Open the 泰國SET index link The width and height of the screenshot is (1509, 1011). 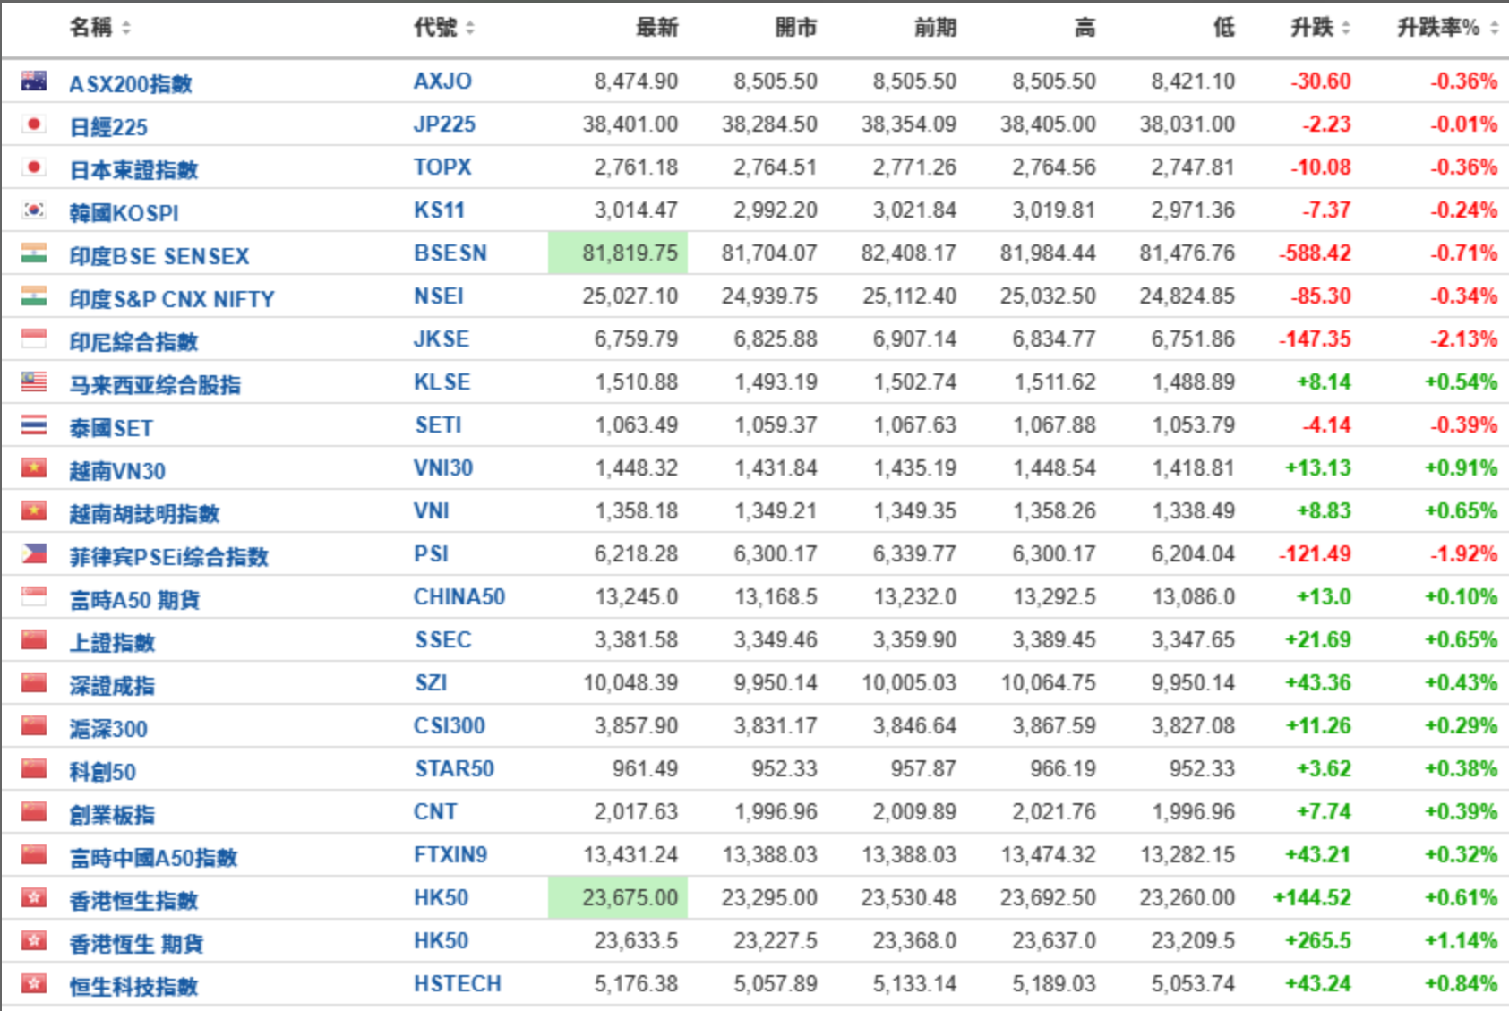click(111, 428)
